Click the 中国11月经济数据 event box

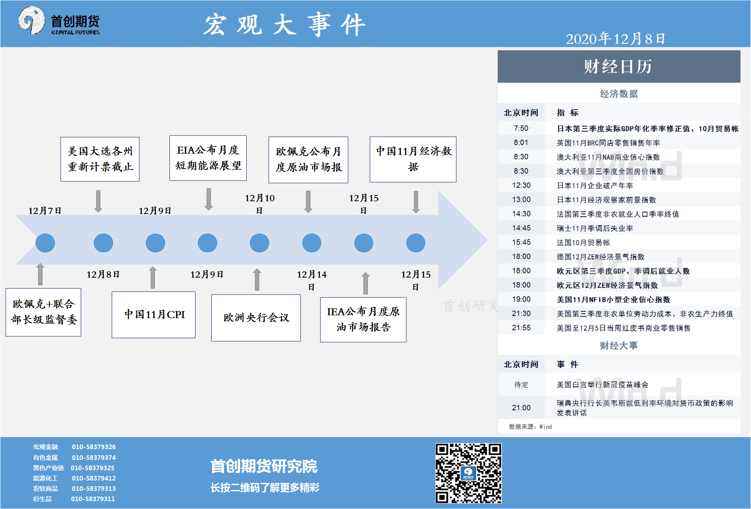click(413, 159)
